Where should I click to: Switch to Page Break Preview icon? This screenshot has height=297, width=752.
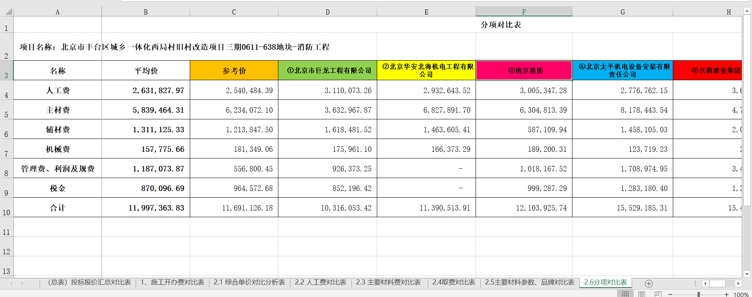click(658, 294)
